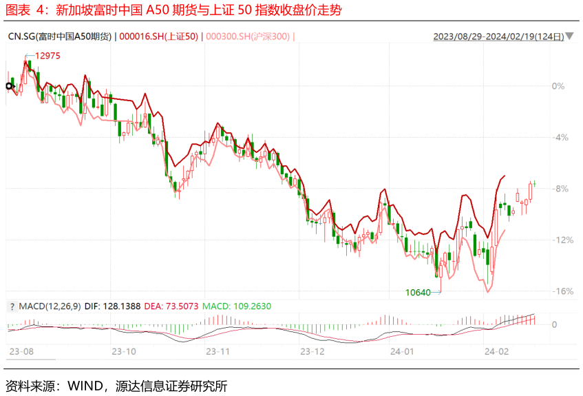
Task: Click the 23-10 time axis label
Action: pos(124,351)
